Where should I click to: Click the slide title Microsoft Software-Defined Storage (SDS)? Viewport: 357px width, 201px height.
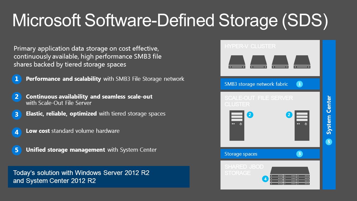[x=170, y=21]
